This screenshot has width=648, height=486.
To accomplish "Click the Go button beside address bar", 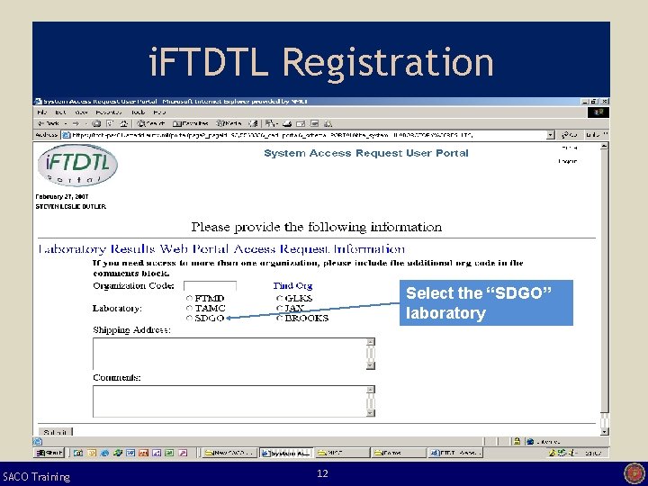I will [x=569, y=135].
